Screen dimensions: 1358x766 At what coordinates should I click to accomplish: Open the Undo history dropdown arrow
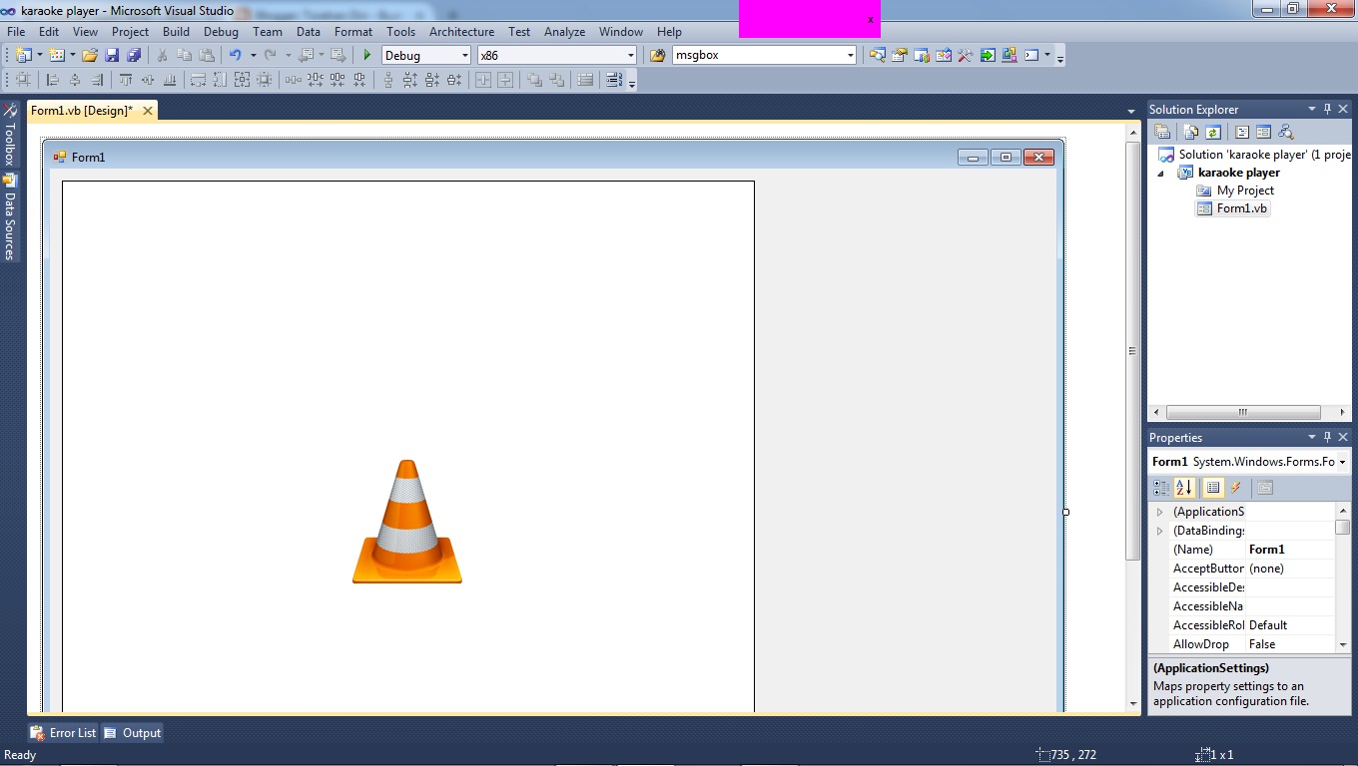coord(253,56)
